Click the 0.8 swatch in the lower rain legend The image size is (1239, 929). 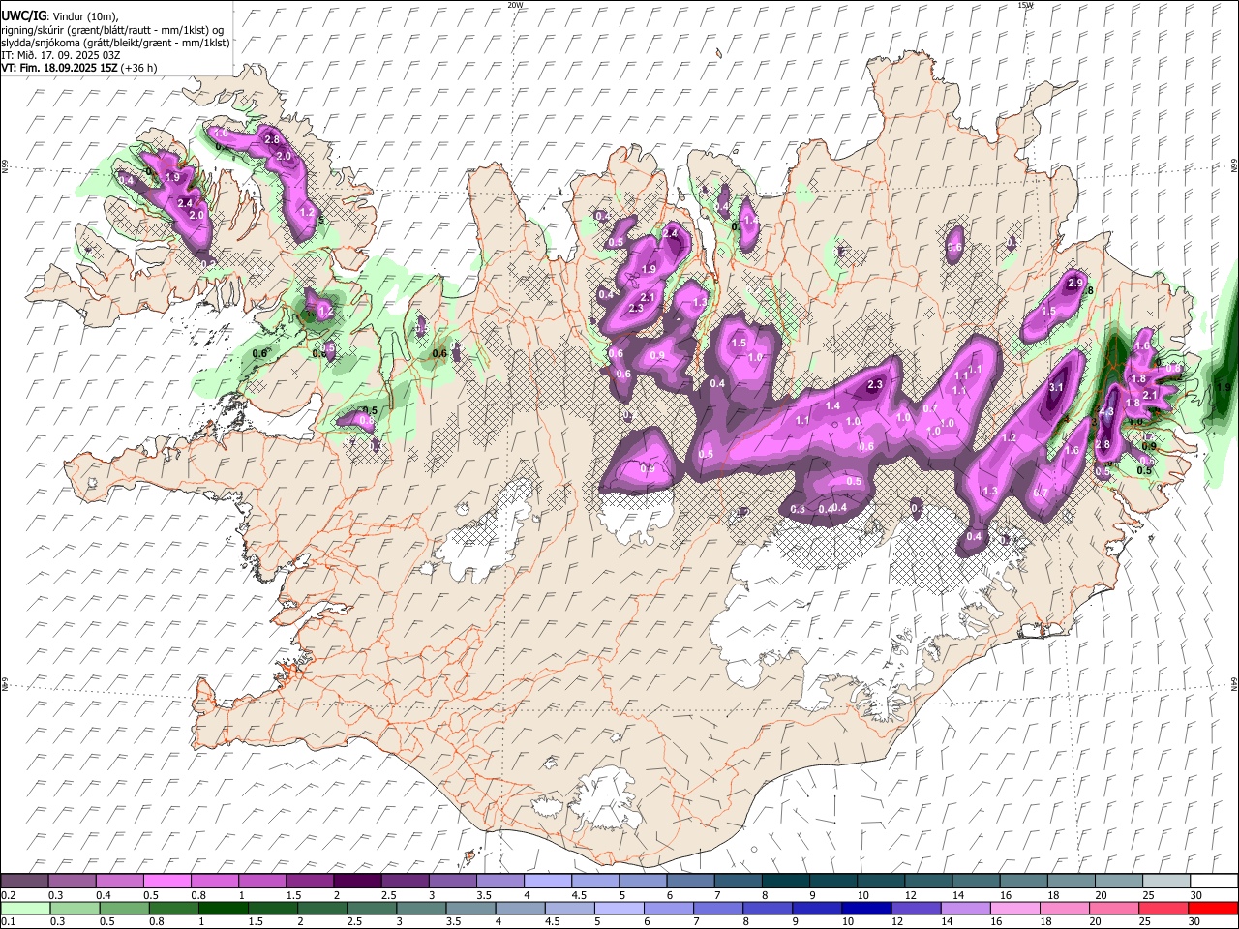(x=172, y=908)
